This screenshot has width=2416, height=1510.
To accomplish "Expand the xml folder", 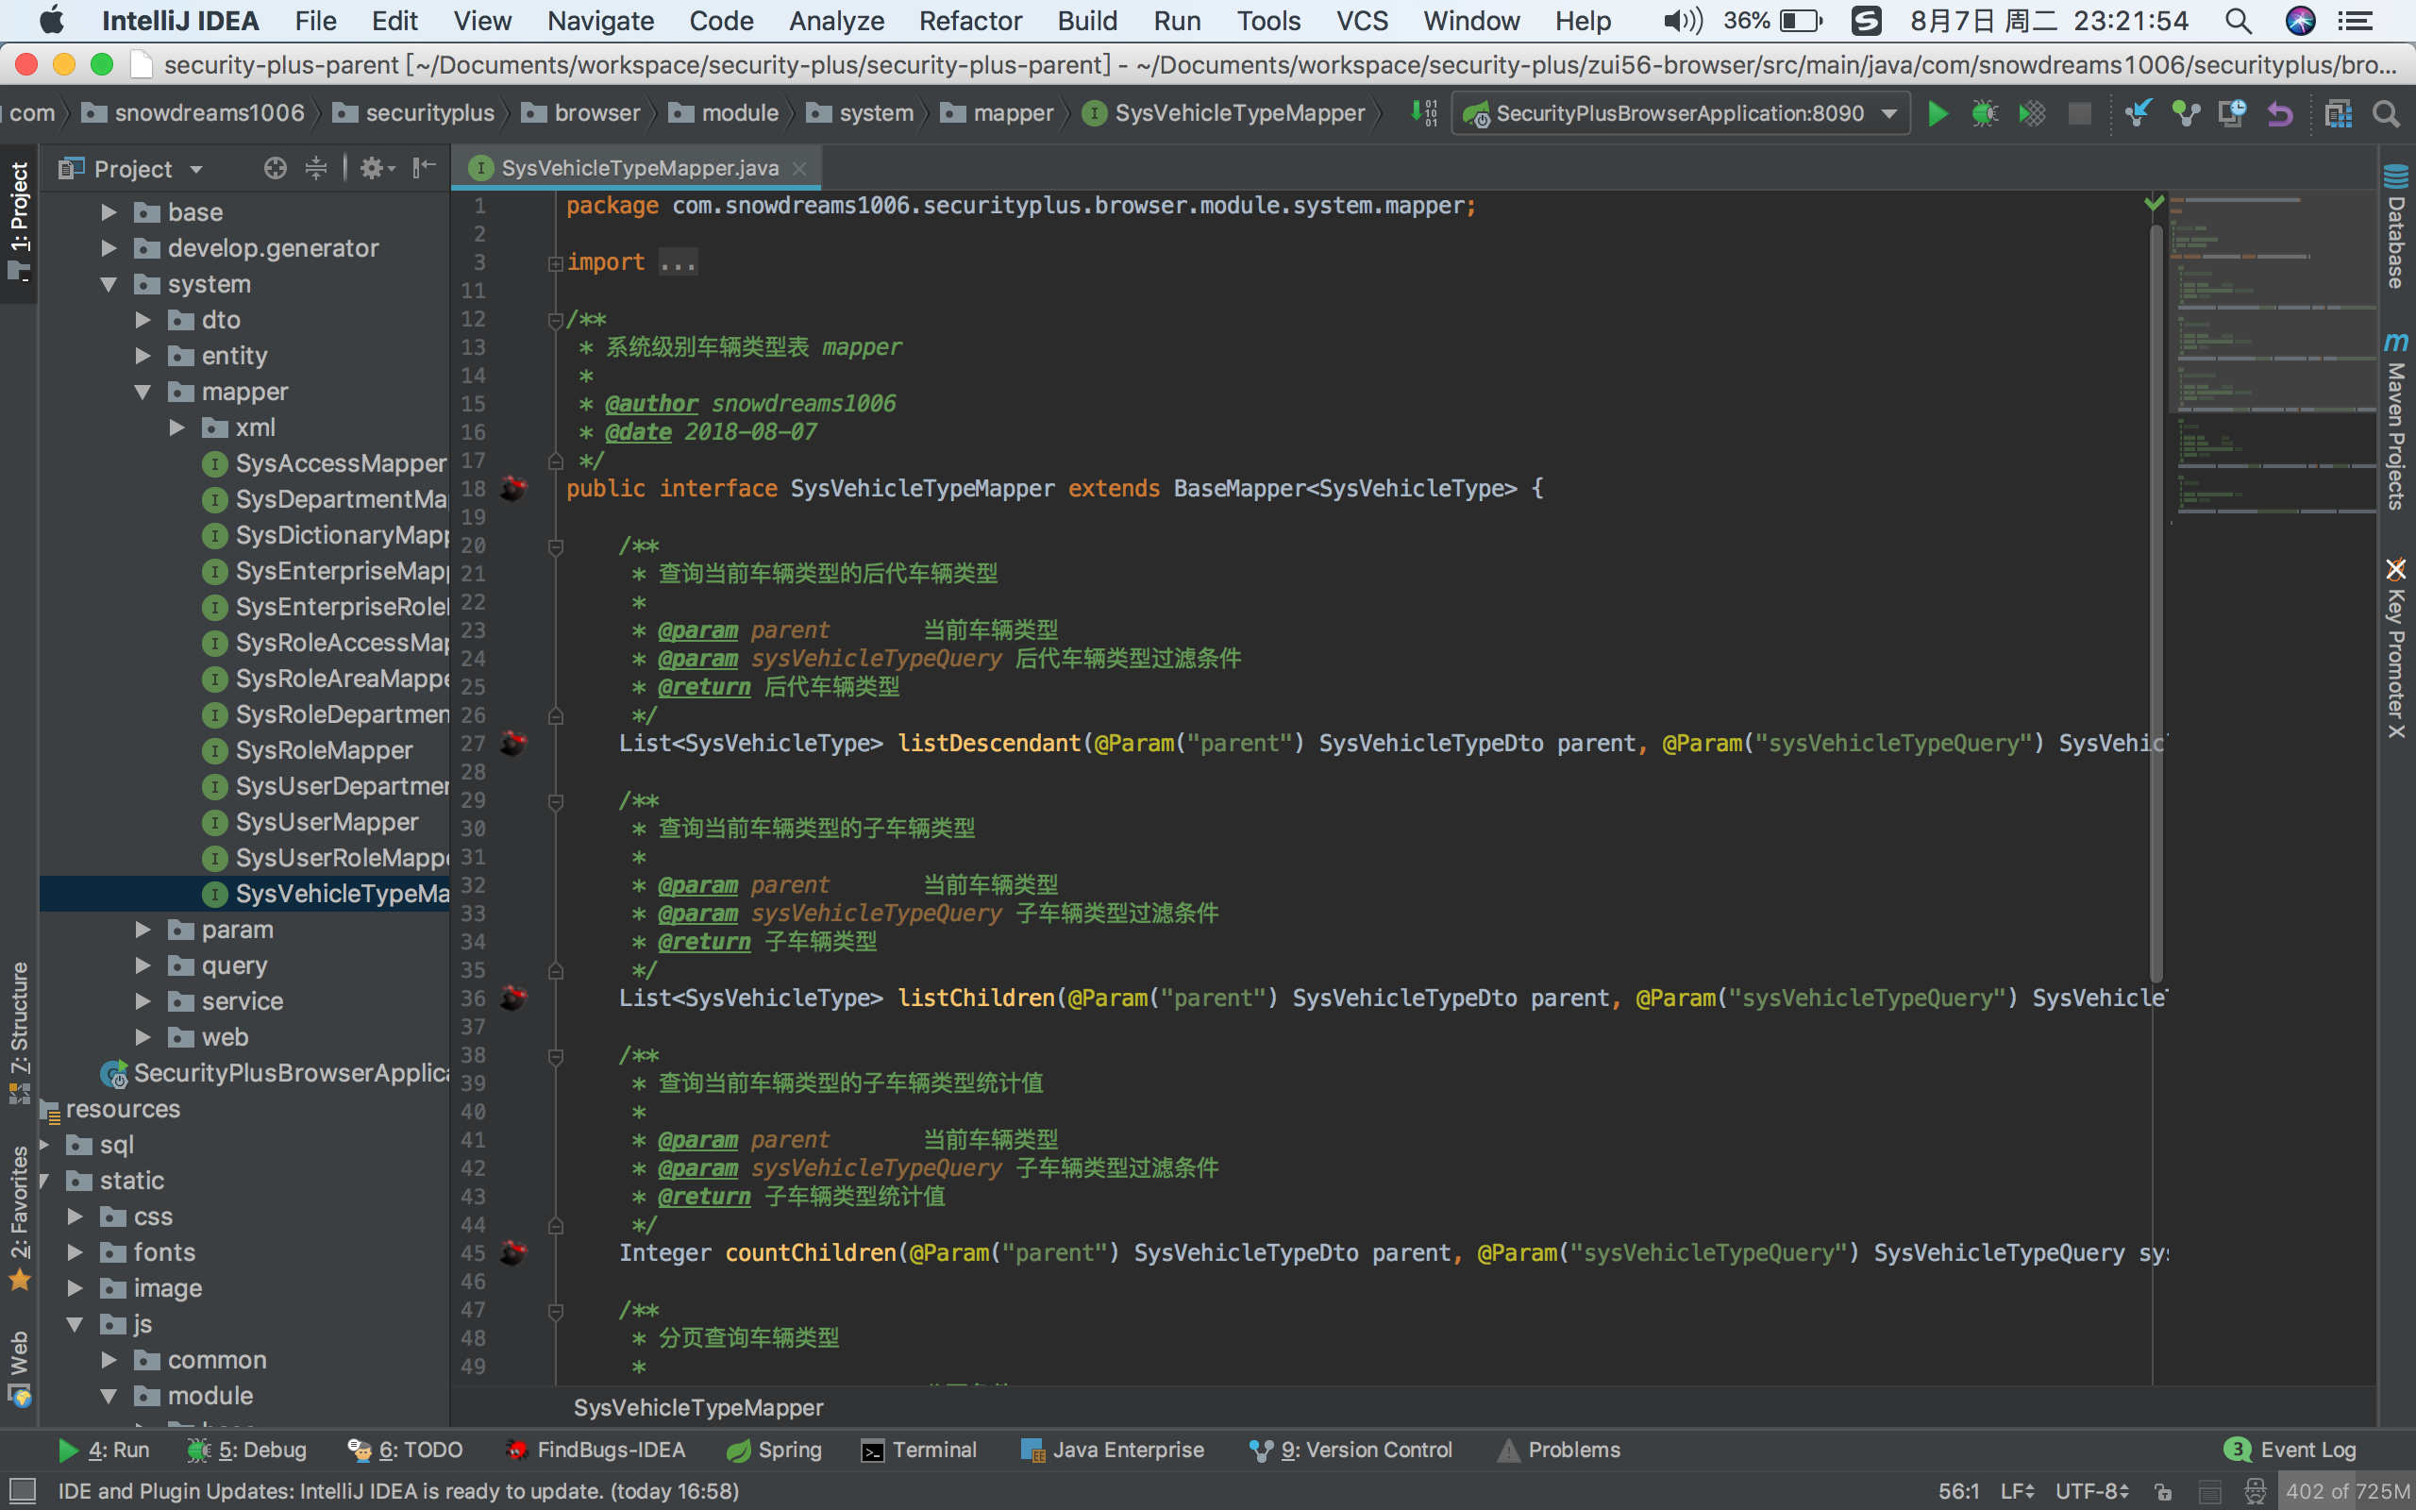I will click(x=176, y=428).
